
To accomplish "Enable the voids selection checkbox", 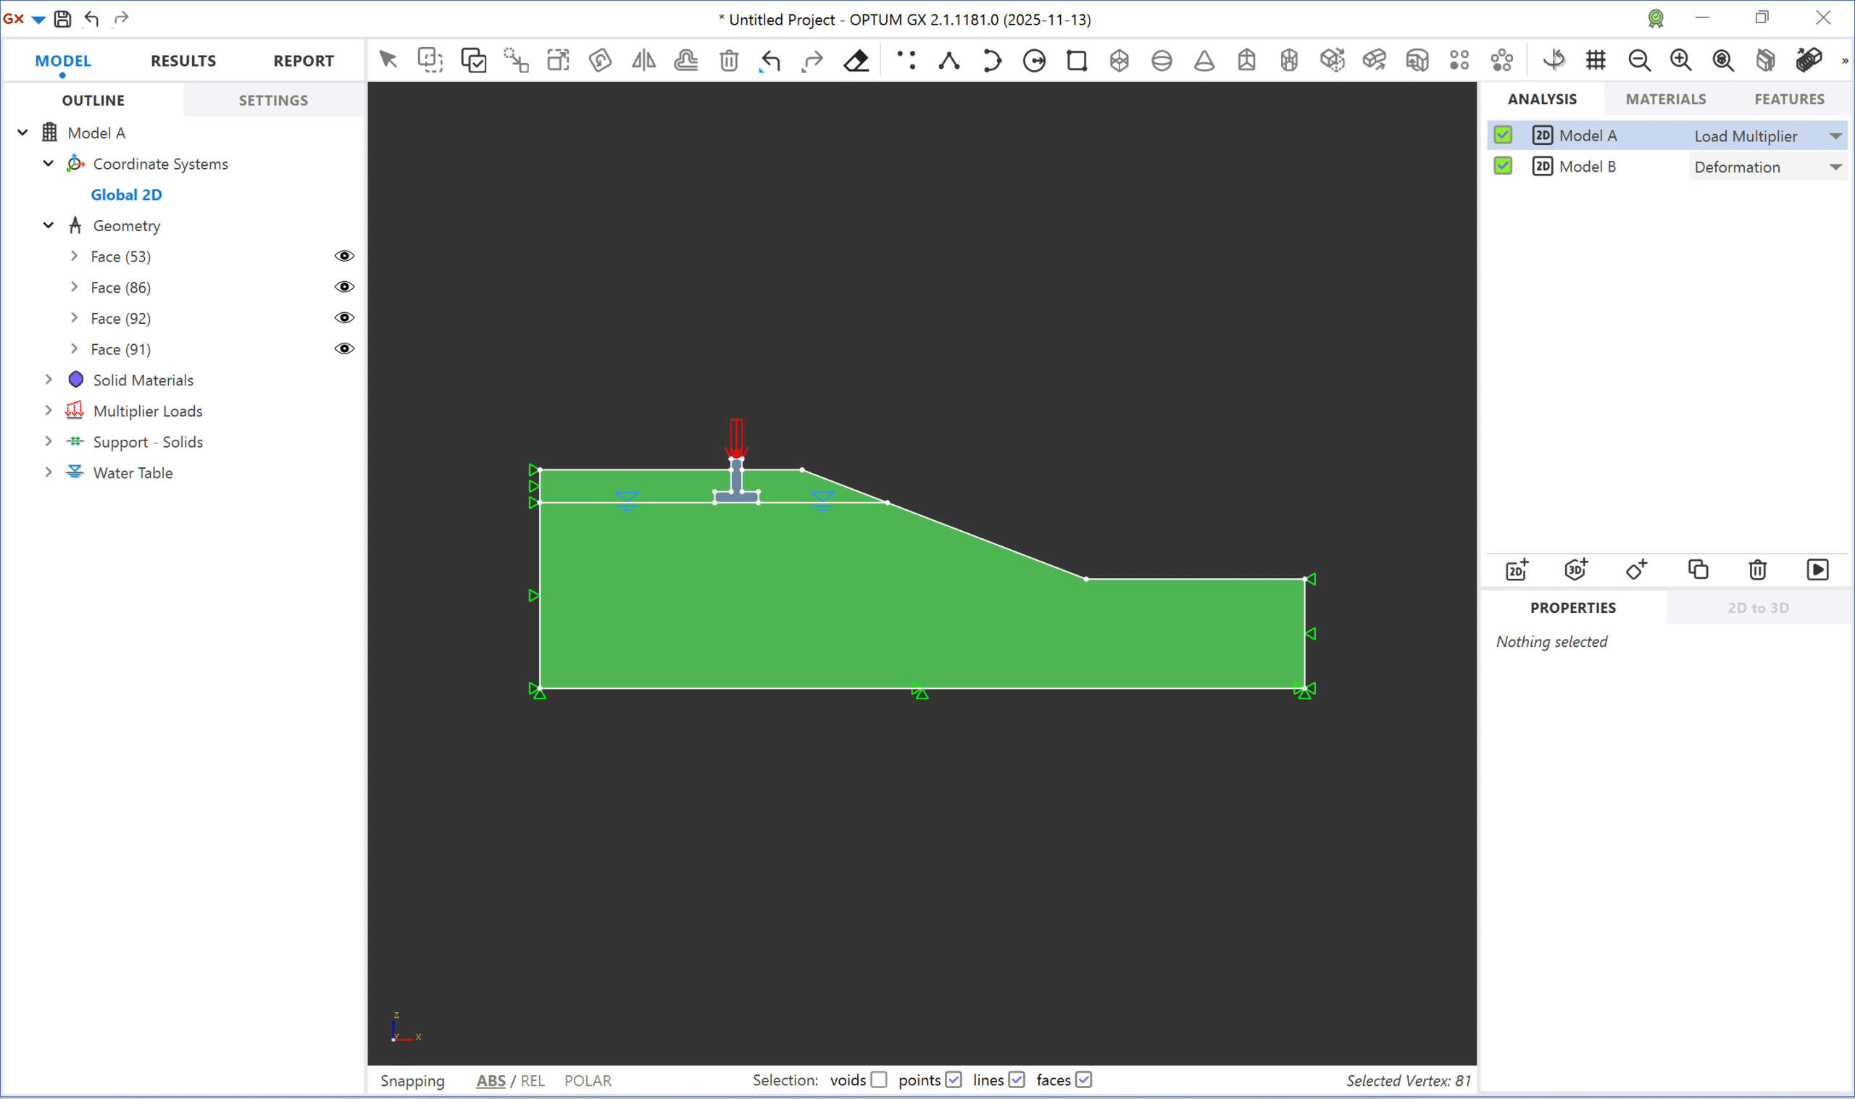I will coord(880,1079).
